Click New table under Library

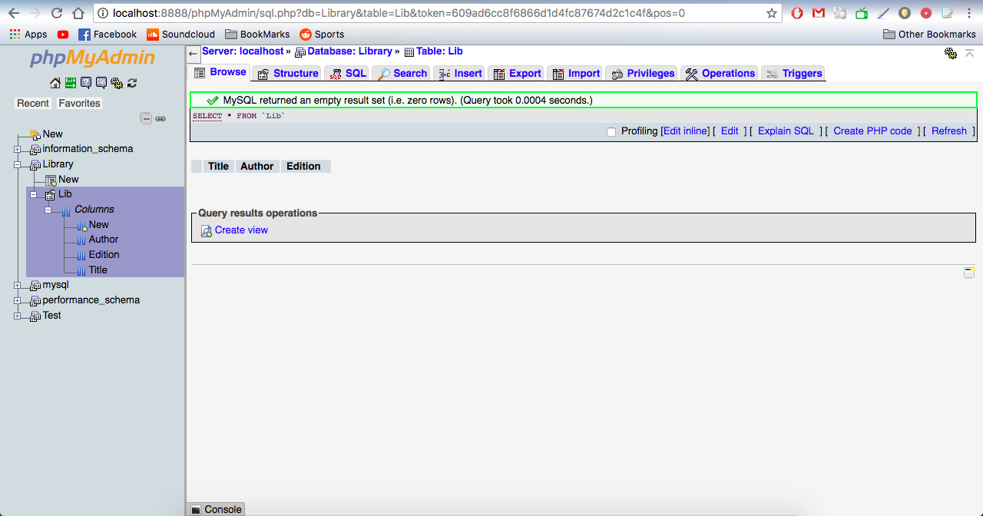coord(68,180)
